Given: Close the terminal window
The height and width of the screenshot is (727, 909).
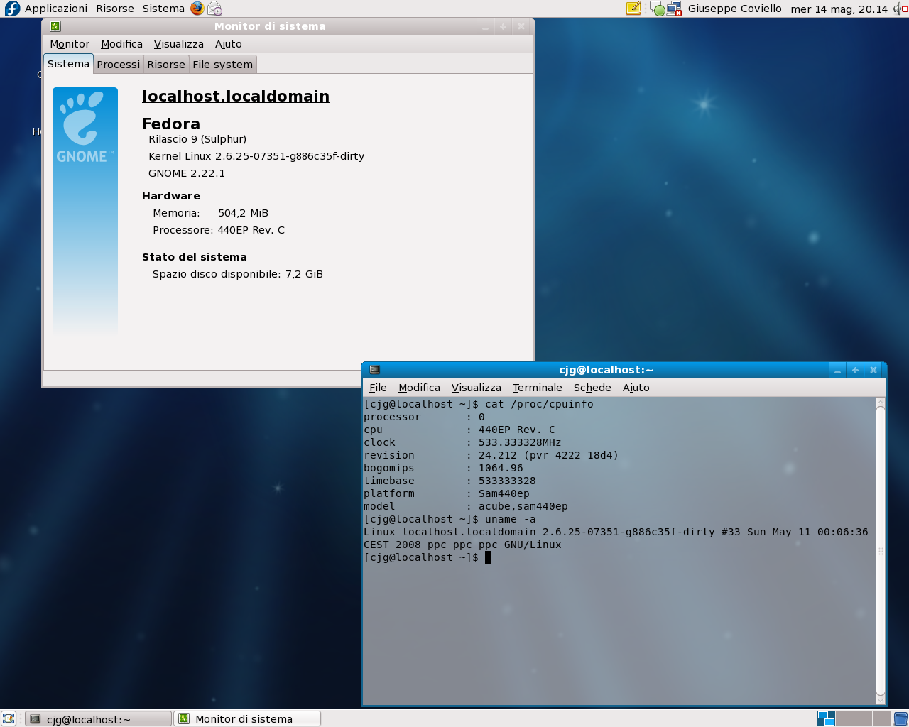Looking at the screenshot, I should pos(873,370).
